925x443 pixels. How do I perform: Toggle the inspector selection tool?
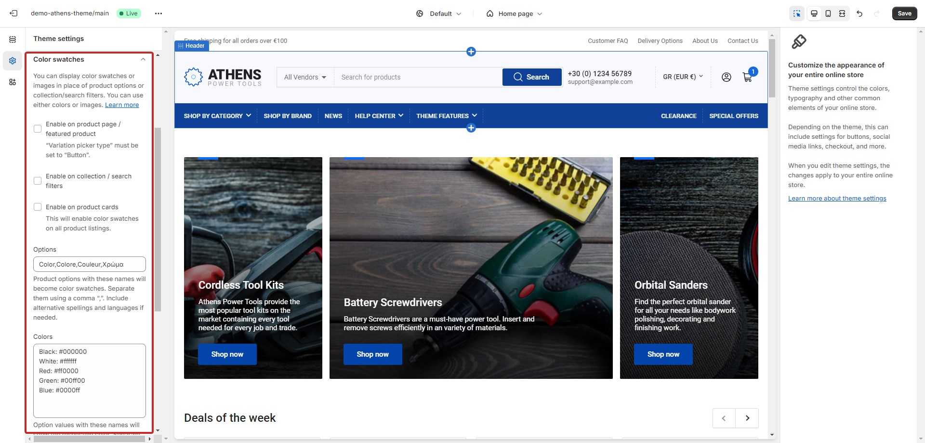click(x=797, y=13)
